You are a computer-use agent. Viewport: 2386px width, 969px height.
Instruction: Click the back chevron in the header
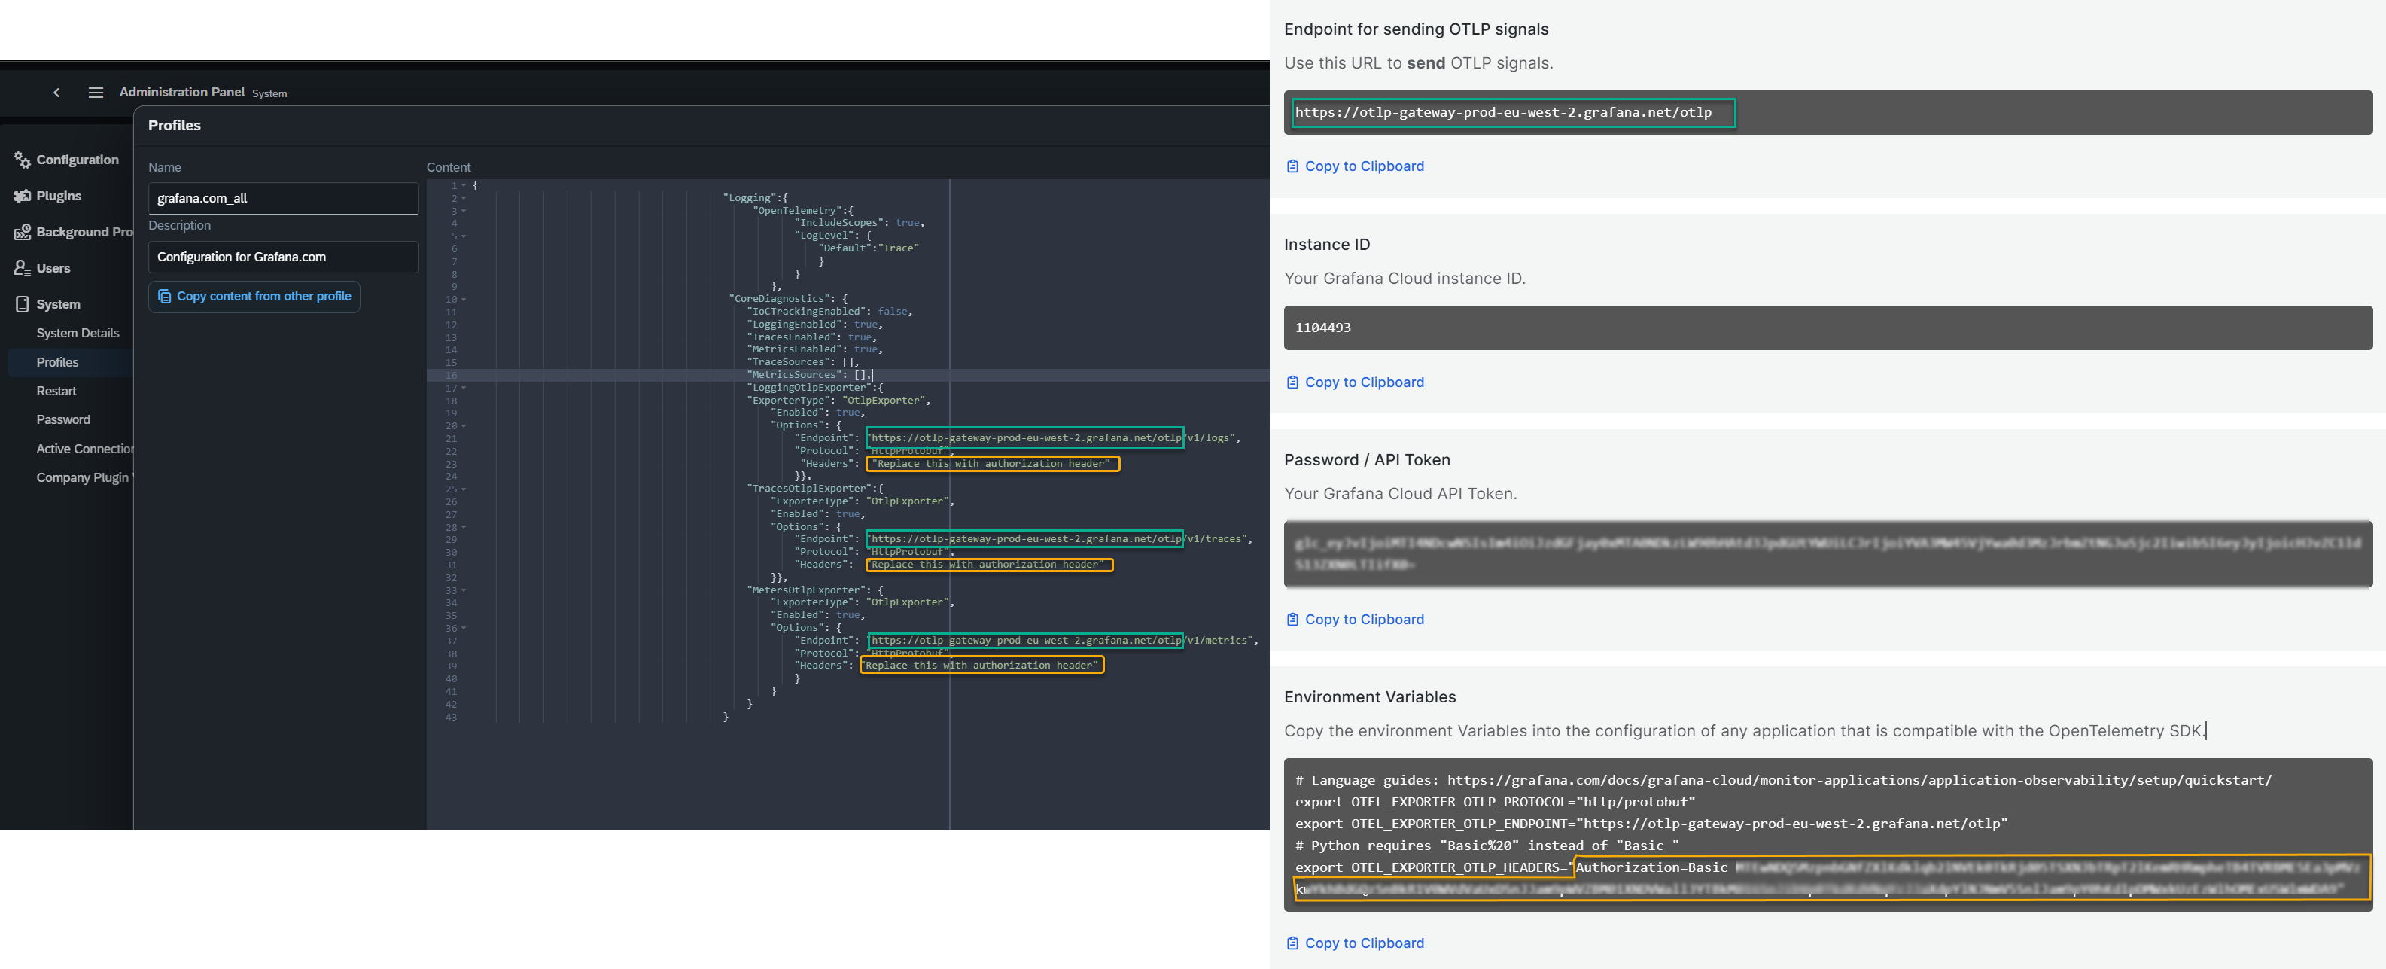56,93
